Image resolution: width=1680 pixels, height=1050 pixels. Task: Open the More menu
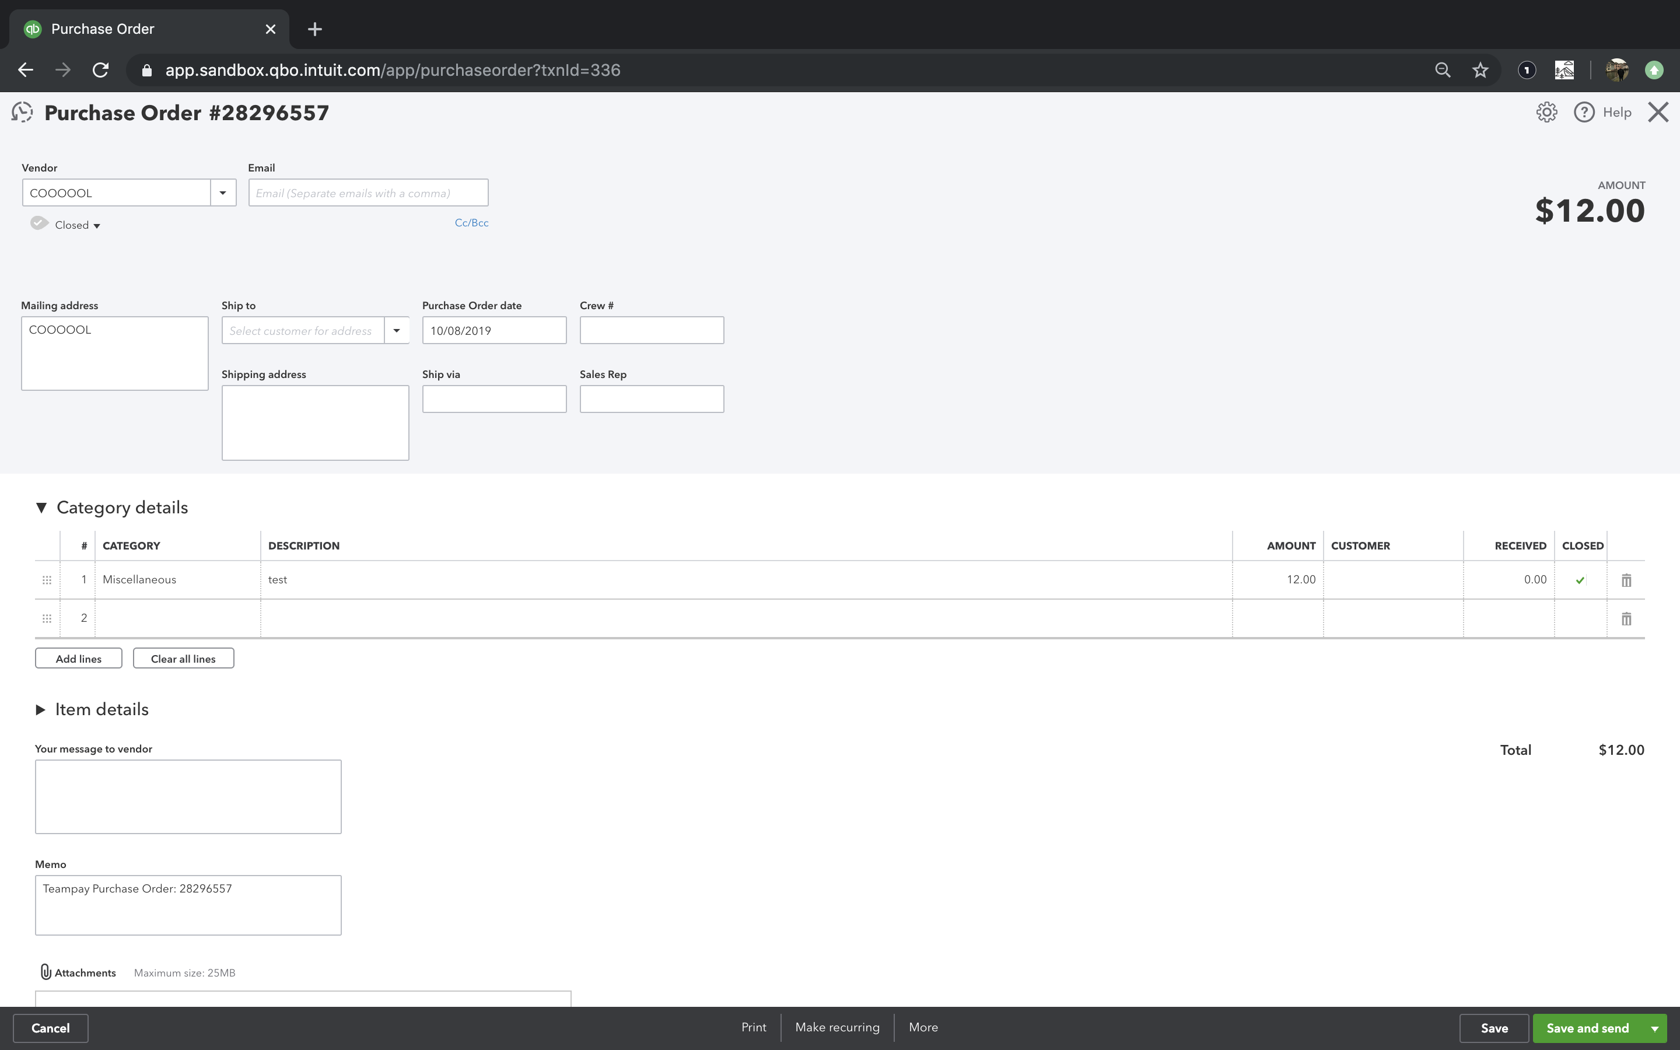click(923, 1027)
